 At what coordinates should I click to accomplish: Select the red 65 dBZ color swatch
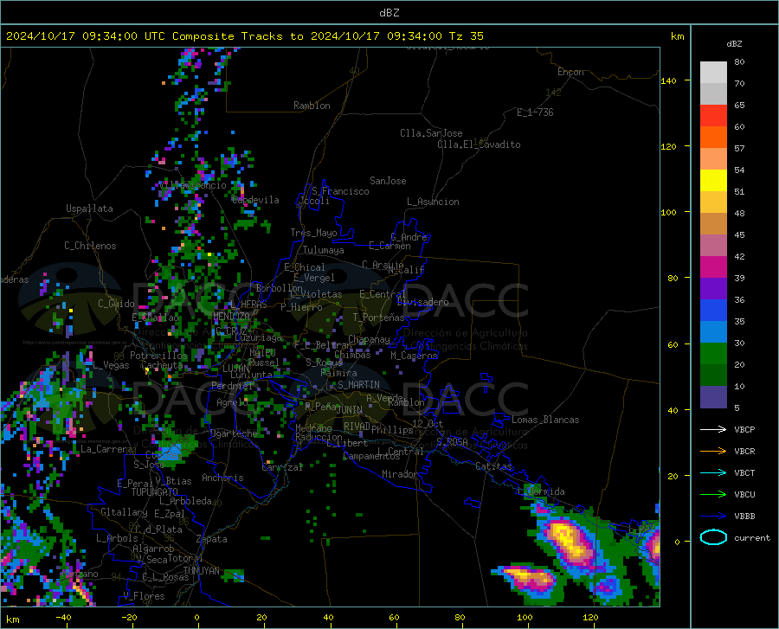click(x=713, y=116)
